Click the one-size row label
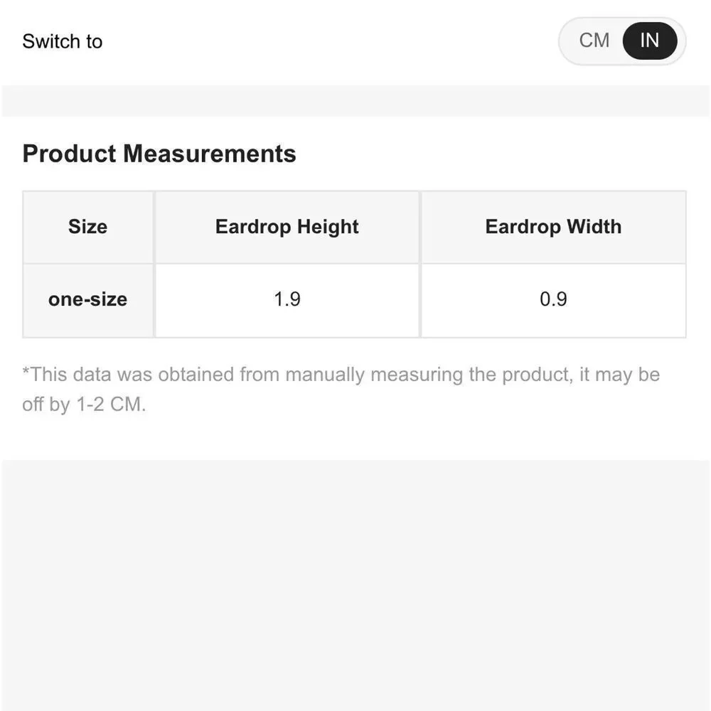Viewport: 711px width, 711px height. [x=88, y=300]
